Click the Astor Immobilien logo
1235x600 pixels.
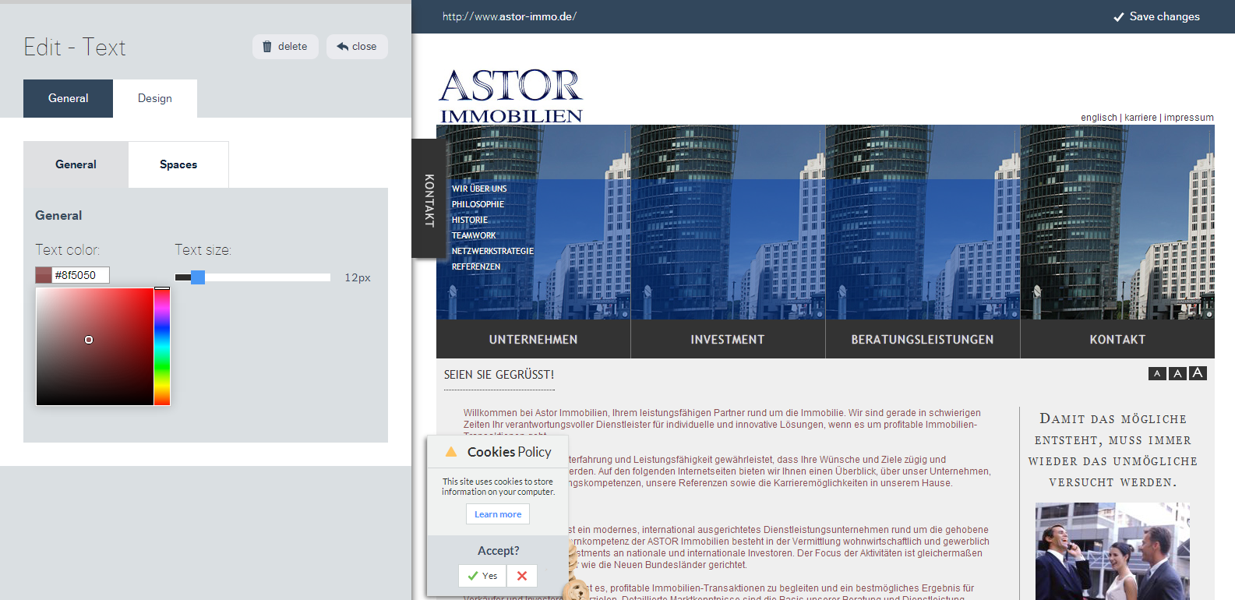(511, 97)
